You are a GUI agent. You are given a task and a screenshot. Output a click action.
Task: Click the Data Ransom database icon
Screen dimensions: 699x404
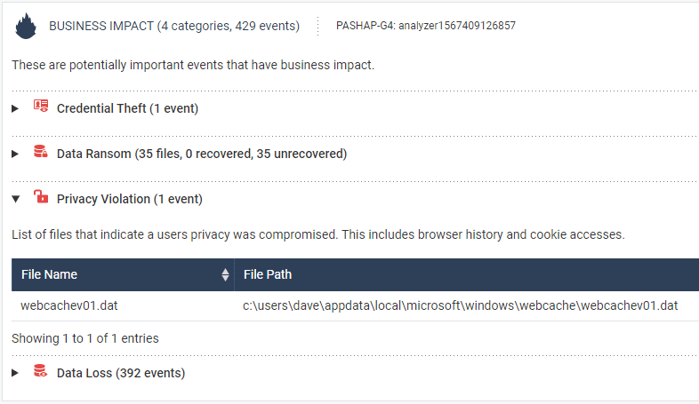[x=40, y=153]
